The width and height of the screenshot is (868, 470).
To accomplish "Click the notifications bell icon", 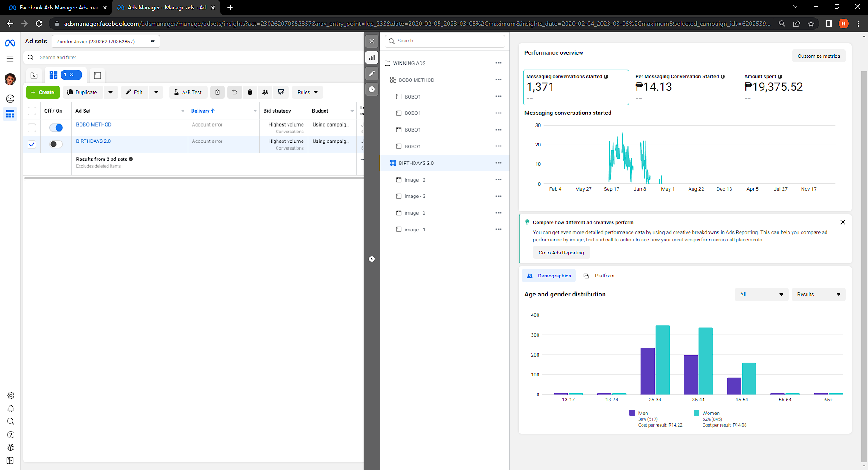I will coord(11,409).
